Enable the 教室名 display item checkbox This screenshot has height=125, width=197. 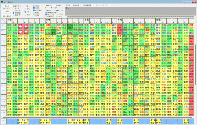(x=34, y=13)
